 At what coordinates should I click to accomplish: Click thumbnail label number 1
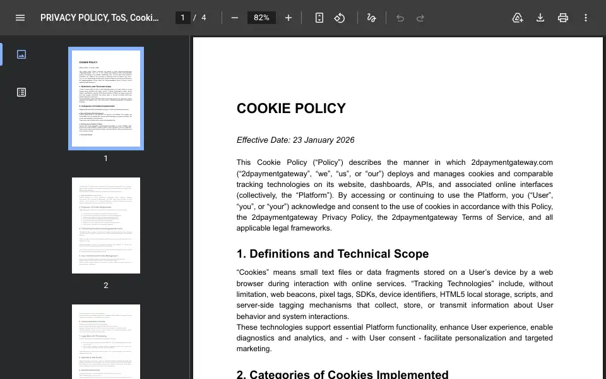[x=106, y=158]
